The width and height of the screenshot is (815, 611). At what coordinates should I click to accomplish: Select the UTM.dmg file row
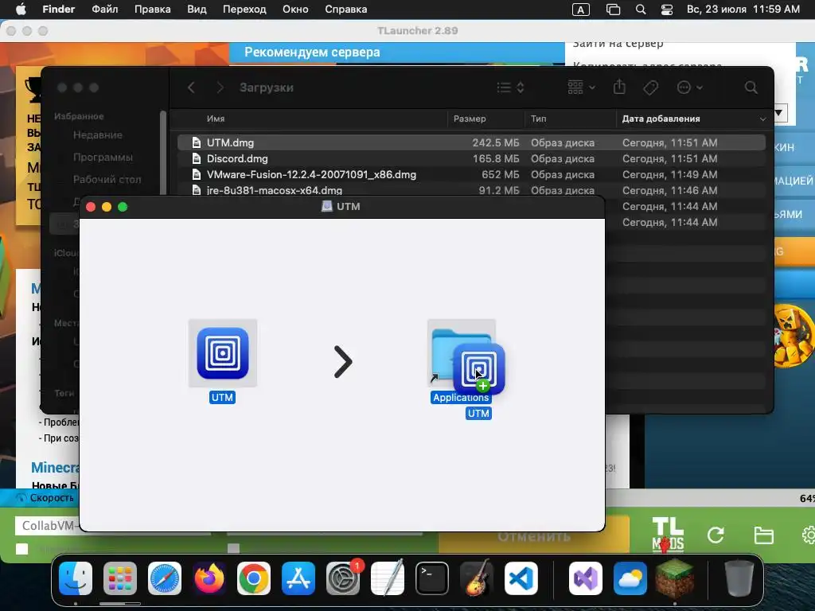(x=471, y=142)
